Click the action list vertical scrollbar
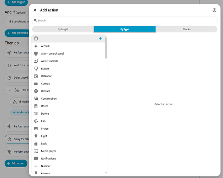This screenshot has height=178, width=223. 106,48
